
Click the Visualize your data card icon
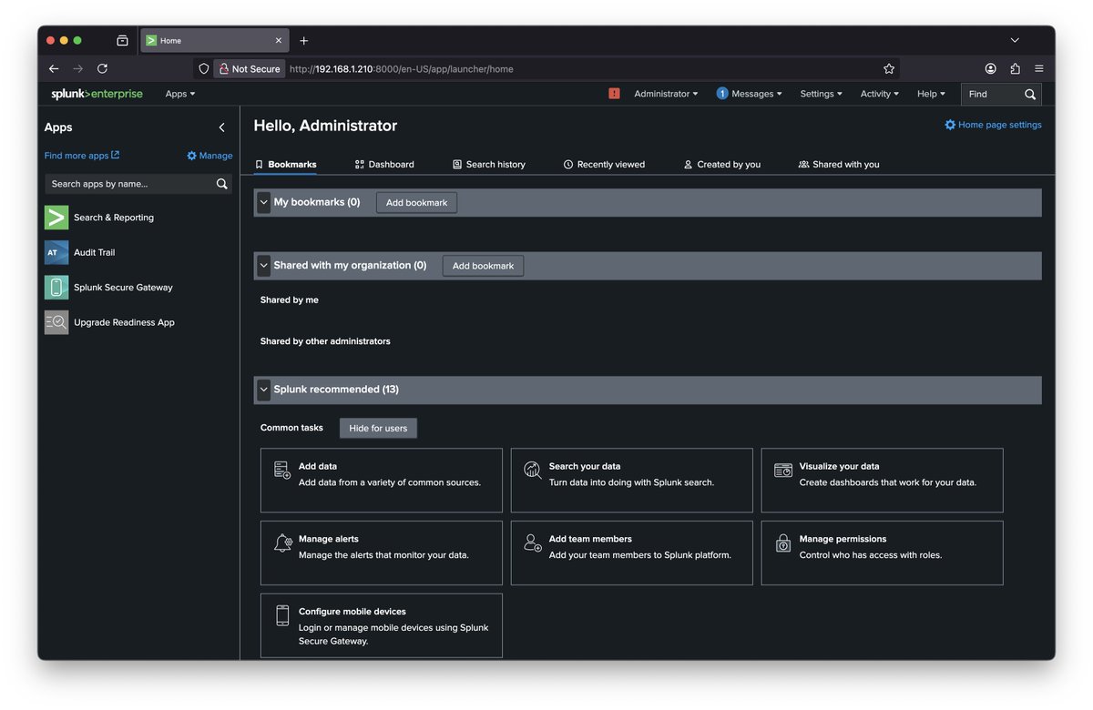pos(783,470)
